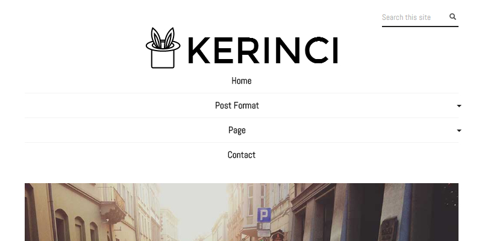Click the KERINCI site title
Screen dimensions: 482x241
pyautogui.click(x=263, y=51)
